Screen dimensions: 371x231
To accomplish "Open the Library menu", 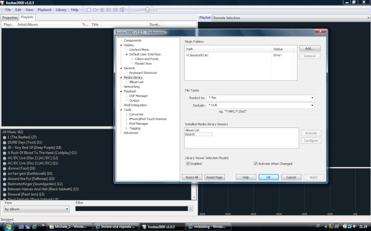I will (61, 10).
